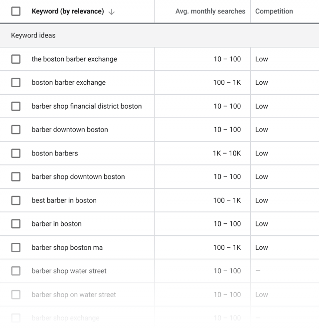This screenshot has width=319, height=329.
Task: Tick checkbox for 'barber shop financial district boston'
Action: [x=16, y=106]
